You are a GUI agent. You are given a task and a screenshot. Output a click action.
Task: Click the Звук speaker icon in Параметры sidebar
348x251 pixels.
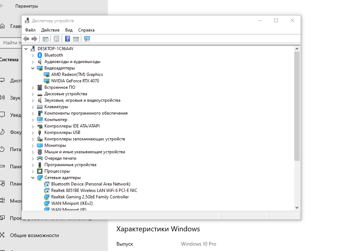2,97
